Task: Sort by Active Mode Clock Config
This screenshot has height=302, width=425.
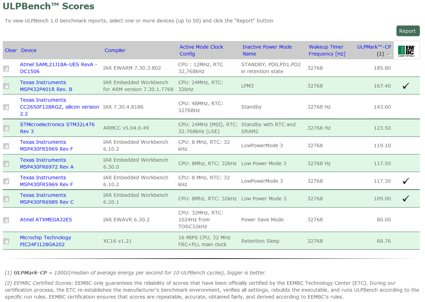Action: [201, 50]
